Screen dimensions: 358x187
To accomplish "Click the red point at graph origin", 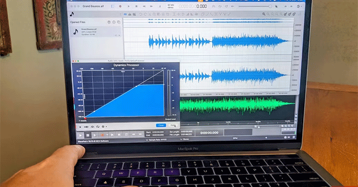I will (x=85, y=118).
